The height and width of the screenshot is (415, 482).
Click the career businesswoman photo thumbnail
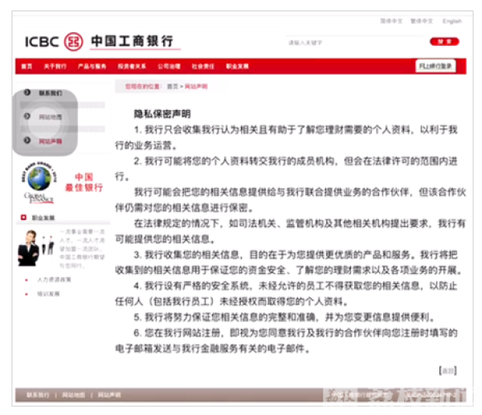coord(29,247)
